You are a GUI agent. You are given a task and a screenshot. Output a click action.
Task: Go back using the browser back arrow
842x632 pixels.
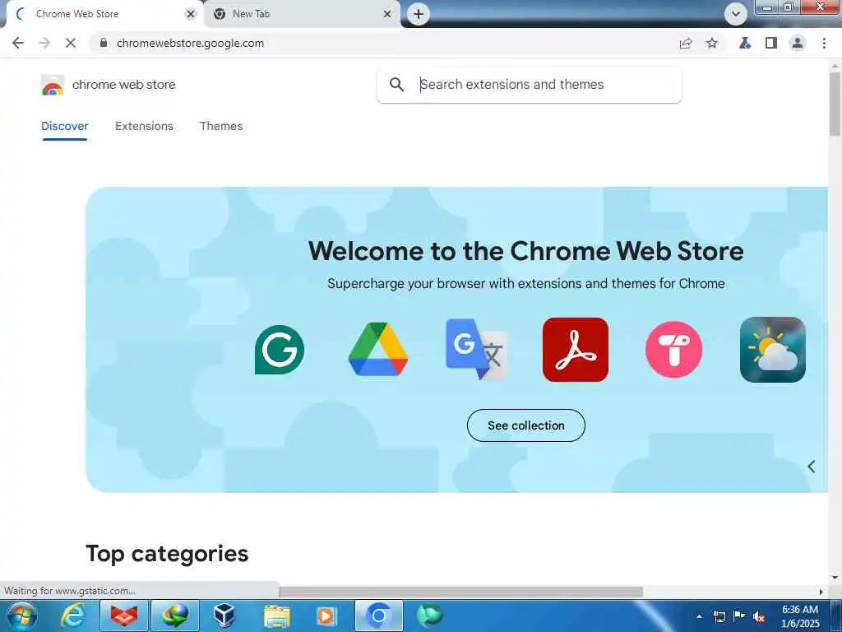click(x=18, y=43)
